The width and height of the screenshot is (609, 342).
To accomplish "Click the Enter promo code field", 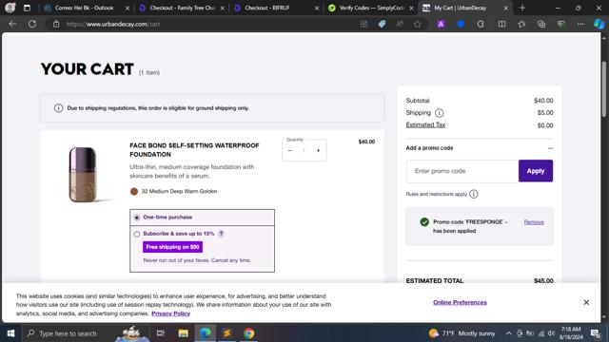I will [x=462, y=171].
